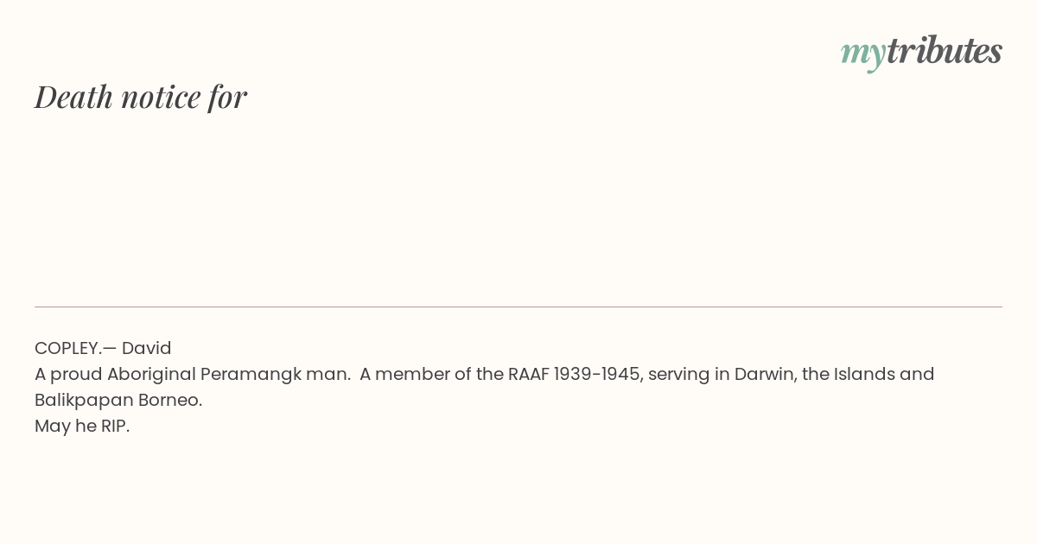Click the years "1939-1945"
Viewport: 1037px width, 544px height.
point(597,374)
